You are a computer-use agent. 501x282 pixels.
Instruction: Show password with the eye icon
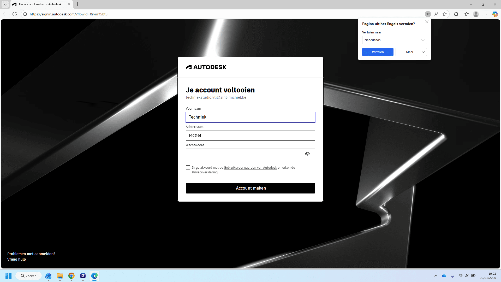[x=307, y=154]
